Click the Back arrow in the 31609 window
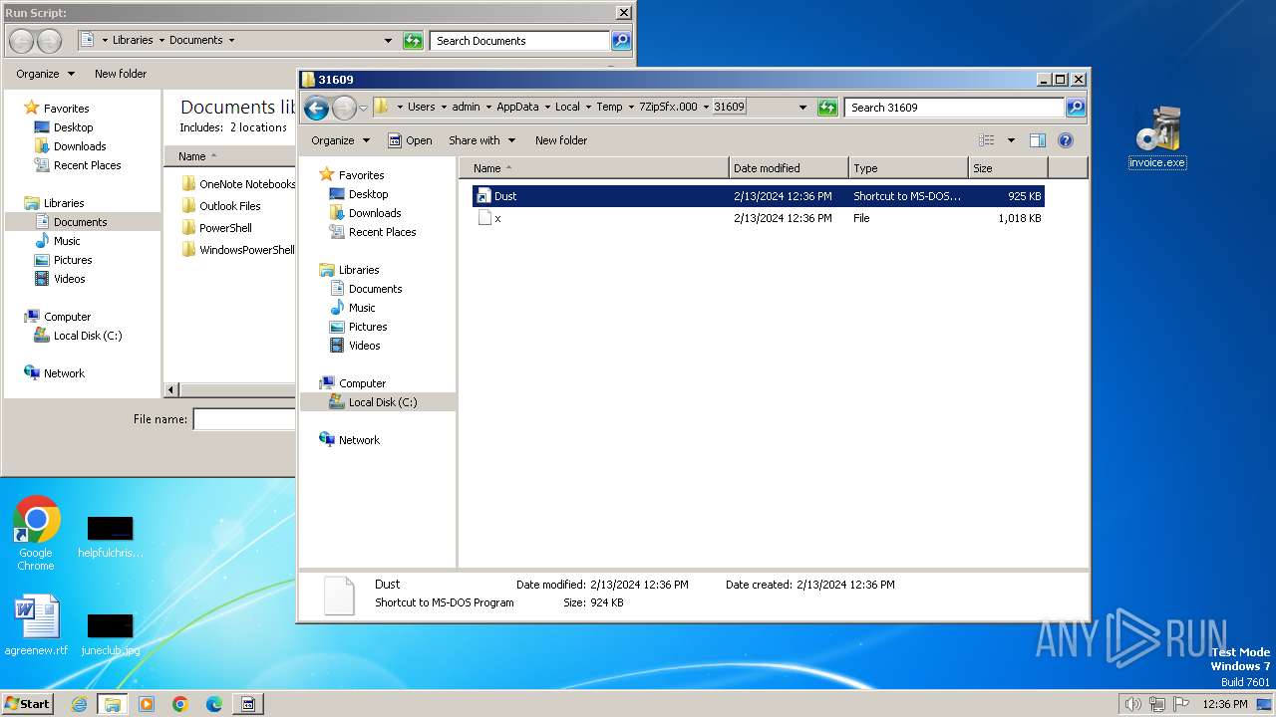 pyautogui.click(x=316, y=108)
